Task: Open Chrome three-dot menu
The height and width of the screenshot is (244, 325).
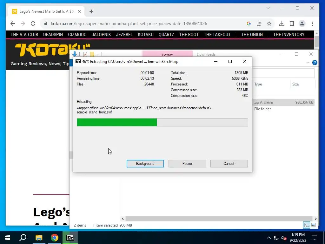Action: click(312, 24)
